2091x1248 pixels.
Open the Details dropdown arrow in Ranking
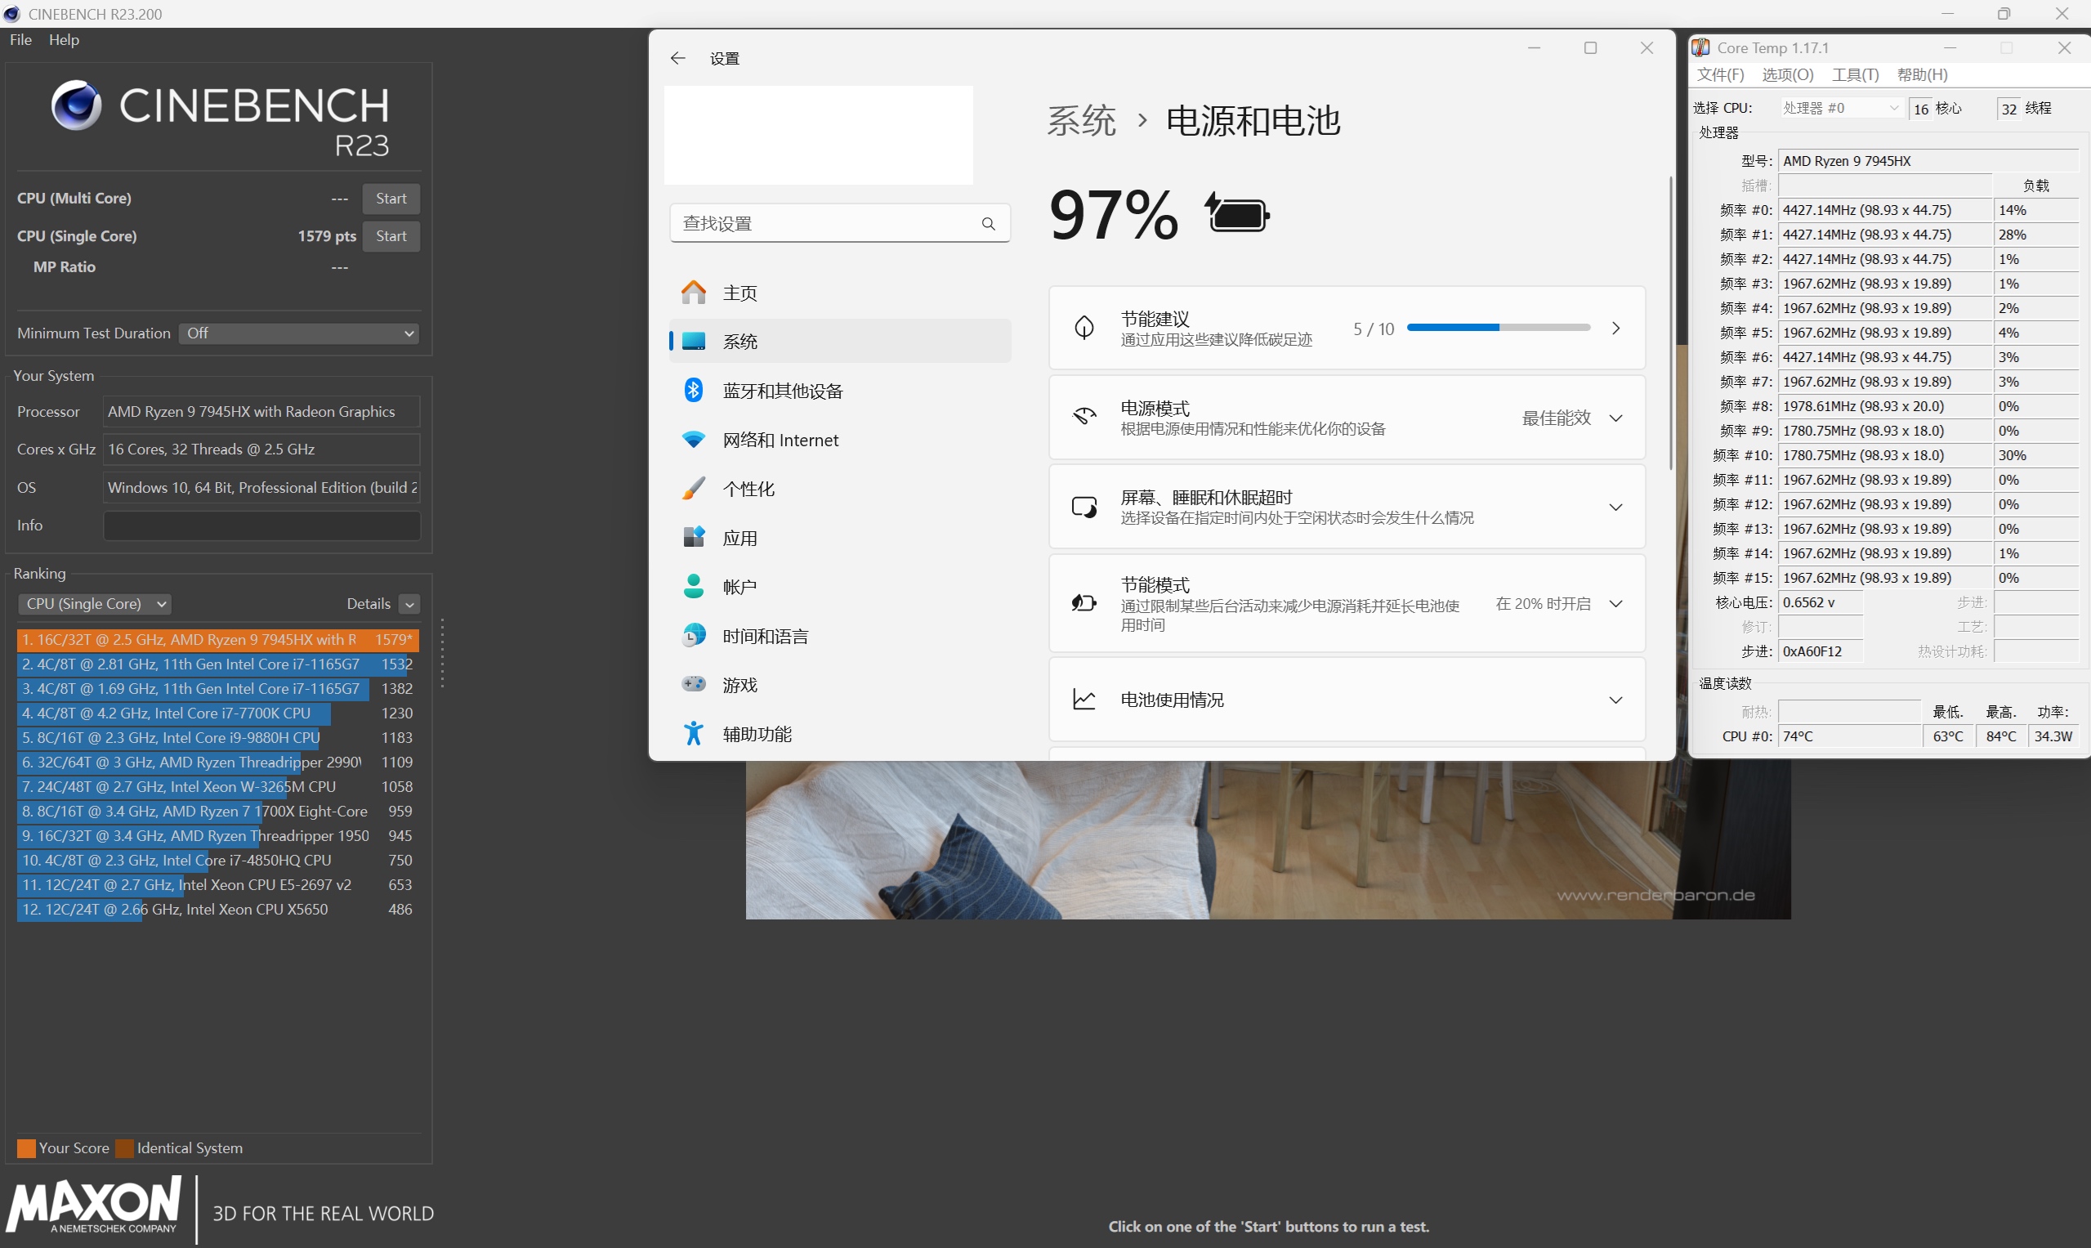point(409,605)
